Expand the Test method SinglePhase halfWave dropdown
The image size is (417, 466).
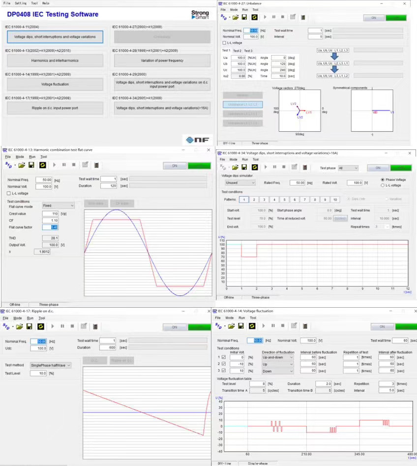[x=51, y=365]
